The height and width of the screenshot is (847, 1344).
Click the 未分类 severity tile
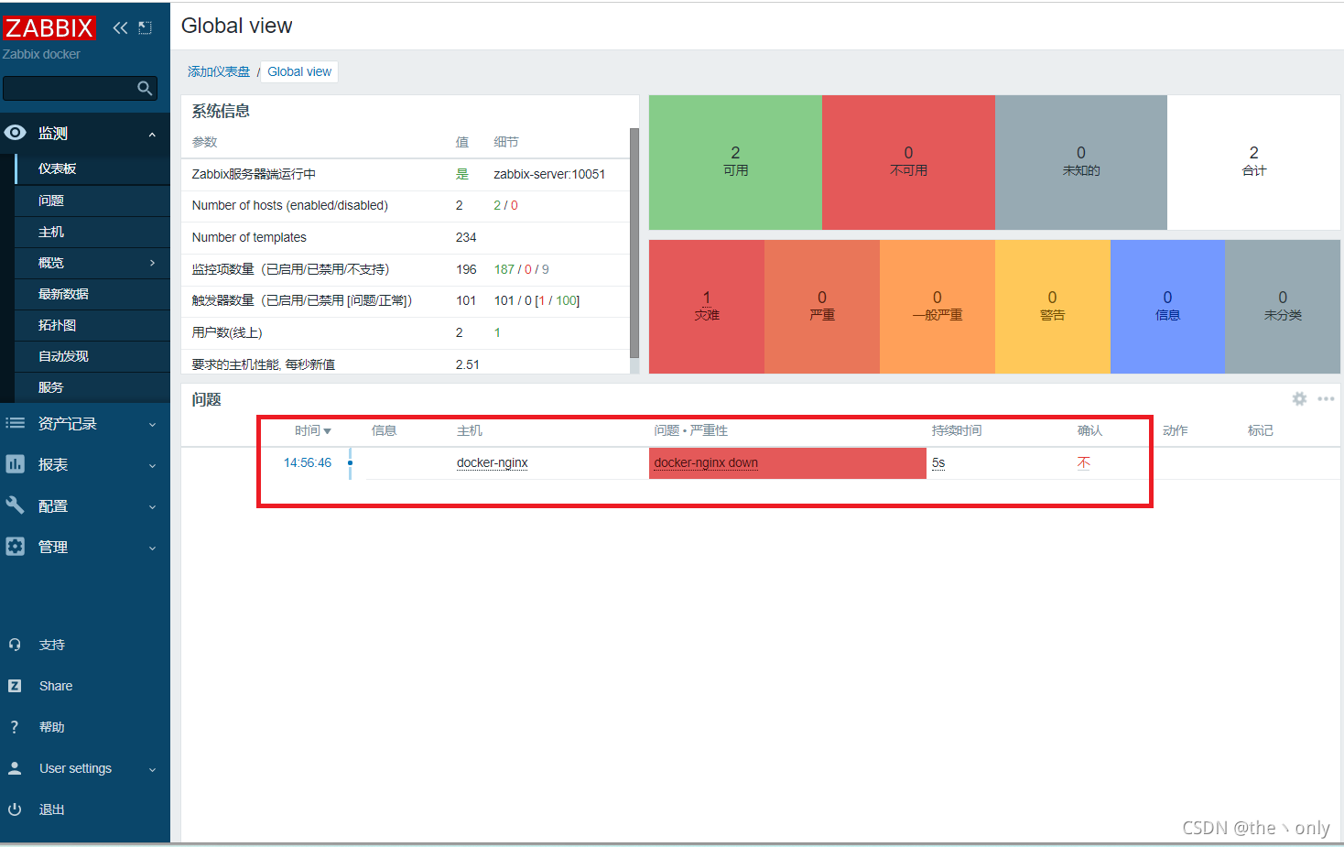click(x=1283, y=307)
